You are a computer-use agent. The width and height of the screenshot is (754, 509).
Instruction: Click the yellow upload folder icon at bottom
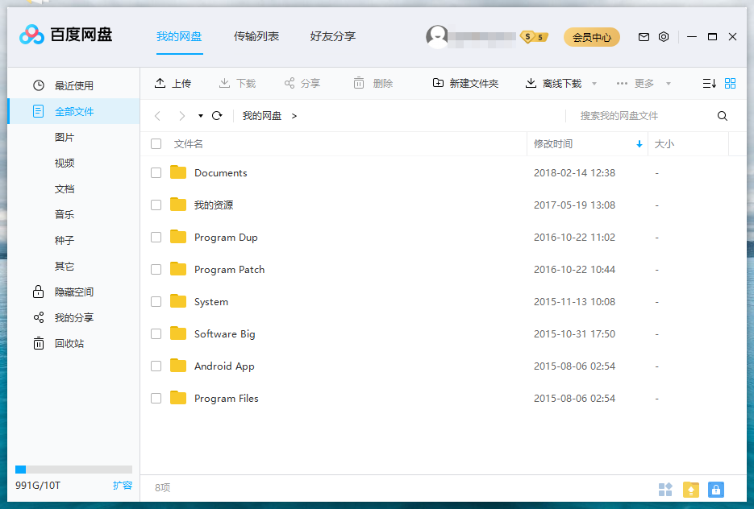691,489
